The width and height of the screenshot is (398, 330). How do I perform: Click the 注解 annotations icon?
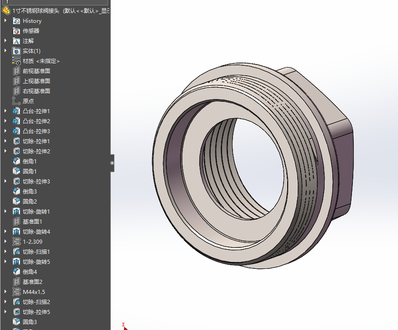pyautogui.click(x=16, y=41)
